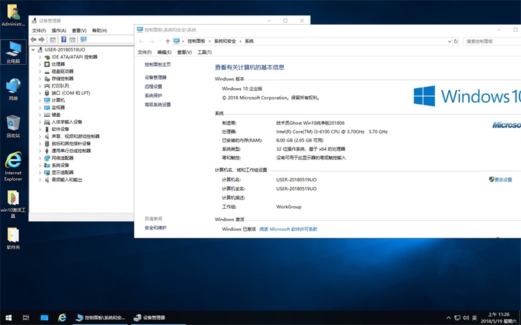Open Task View on the taskbar

click(x=26, y=318)
